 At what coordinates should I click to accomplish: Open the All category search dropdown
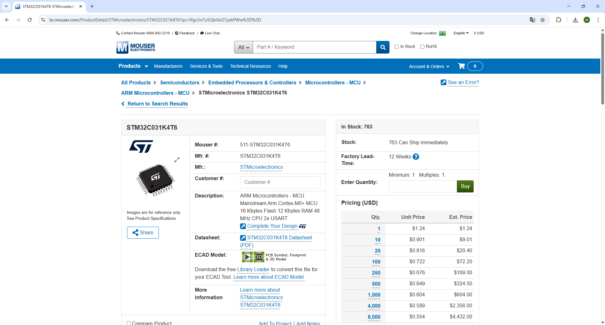click(x=243, y=47)
